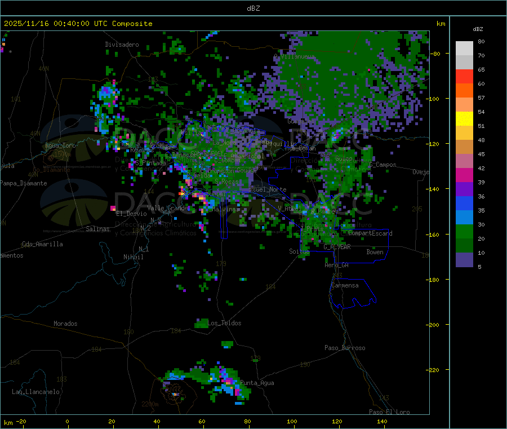Viewport: 507px width, 429px height.
Task: Click the km unit label at bottom left
Action: [8, 423]
